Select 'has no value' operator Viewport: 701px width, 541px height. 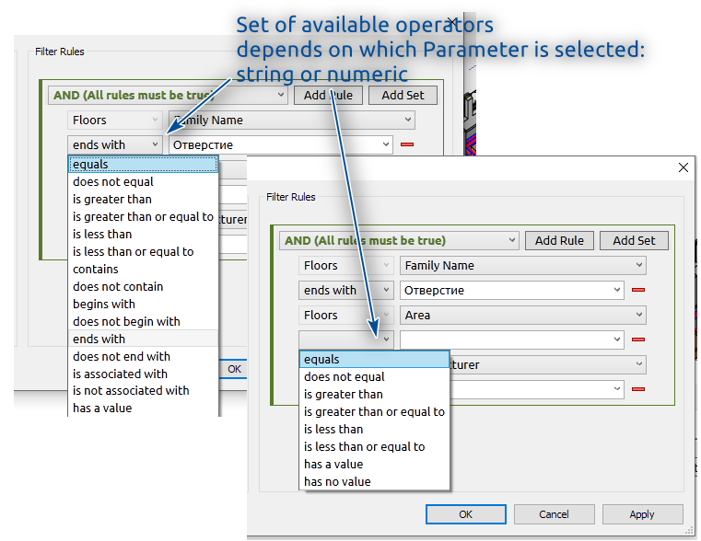click(374, 481)
